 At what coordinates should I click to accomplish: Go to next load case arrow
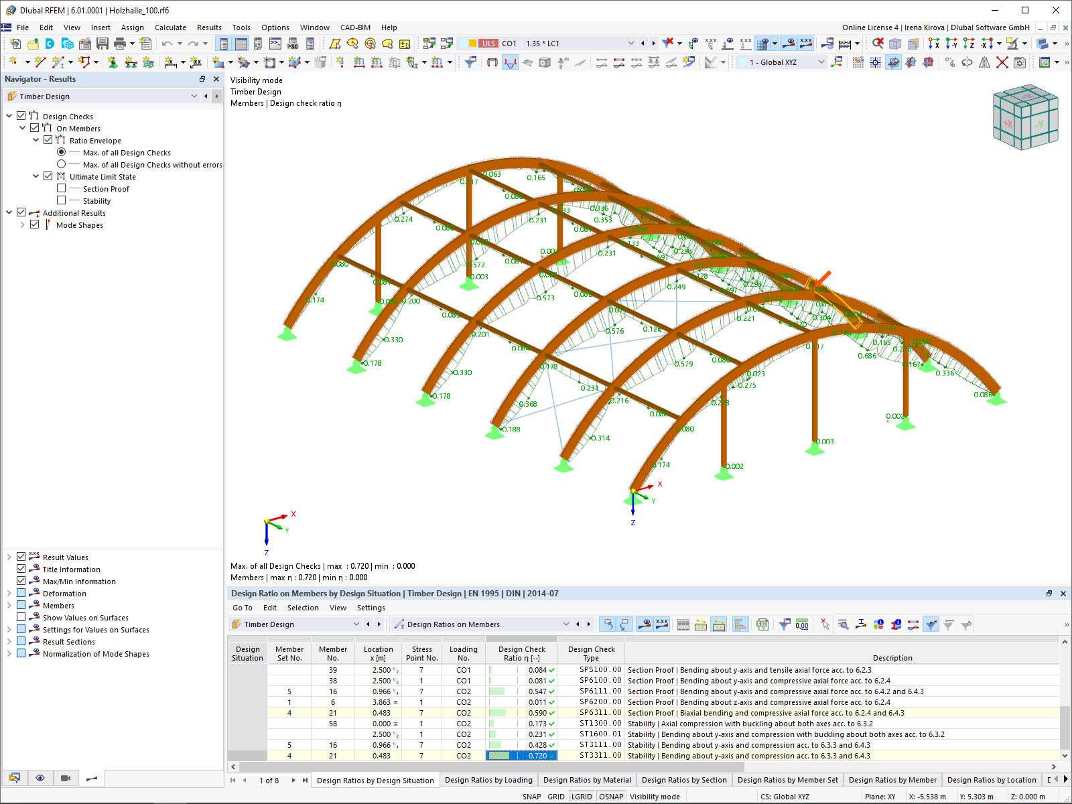(654, 44)
